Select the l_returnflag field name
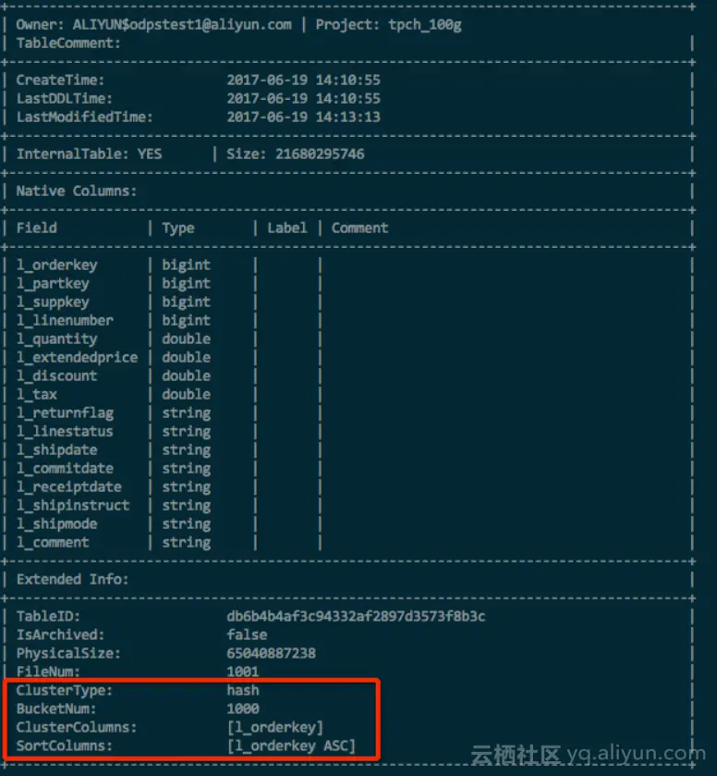This screenshot has width=717, height=776. [65, 413]
